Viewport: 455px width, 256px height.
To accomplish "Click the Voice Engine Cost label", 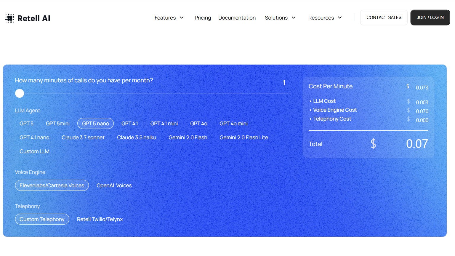I will tap(335, 110).
